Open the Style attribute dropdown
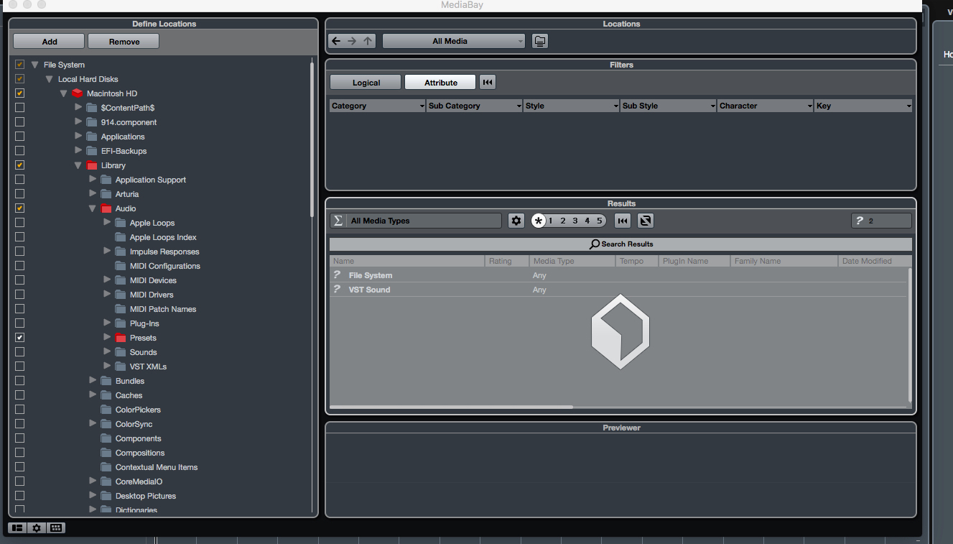 (572, 106)
